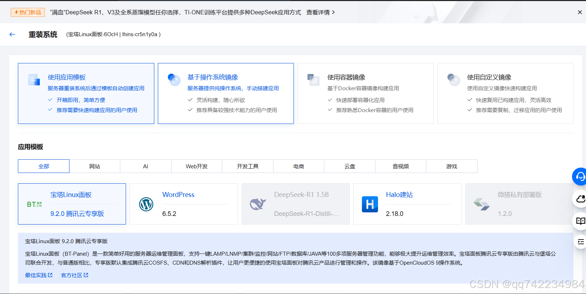The image size is (586, 294).
Task: Click the 应用模板 section heading
Action: [30, 147]
